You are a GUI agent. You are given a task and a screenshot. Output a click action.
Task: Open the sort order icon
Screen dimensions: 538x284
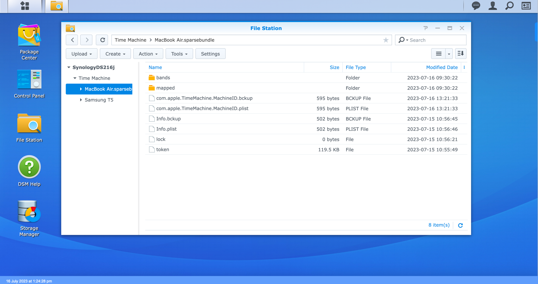pos(461,54)
